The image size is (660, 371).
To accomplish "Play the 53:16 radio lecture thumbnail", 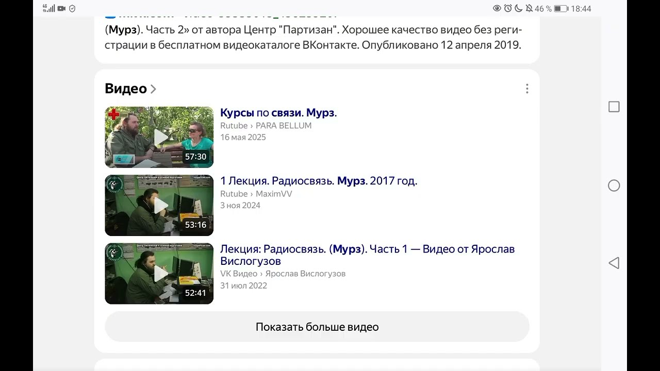I will pyautogui.click(x=159, y=205).
